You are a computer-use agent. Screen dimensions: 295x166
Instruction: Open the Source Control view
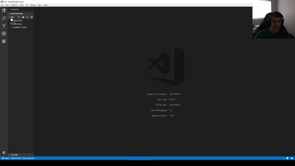click(4, 26)
